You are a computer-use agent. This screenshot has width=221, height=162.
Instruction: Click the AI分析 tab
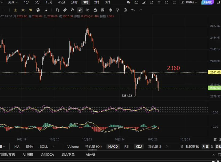pyautogui.click(x=90, y=155)
